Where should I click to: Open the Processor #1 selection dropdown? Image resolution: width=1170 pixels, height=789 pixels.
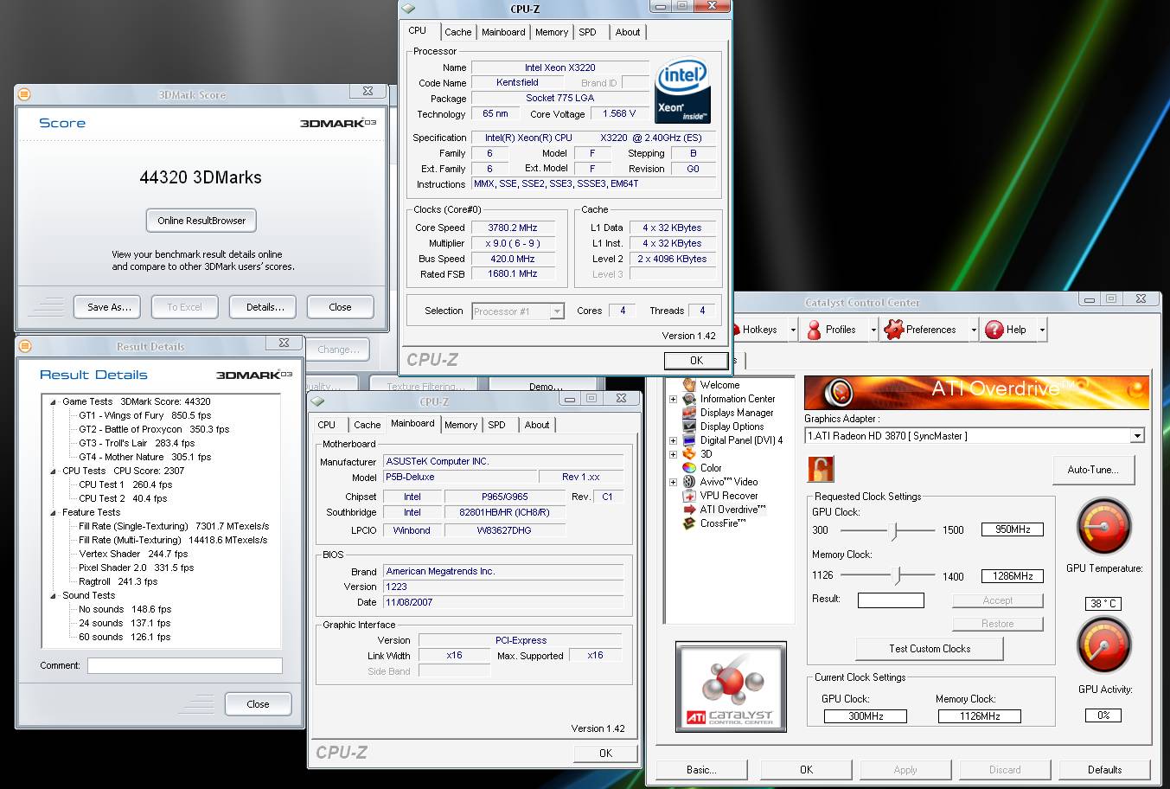point(557,311)
